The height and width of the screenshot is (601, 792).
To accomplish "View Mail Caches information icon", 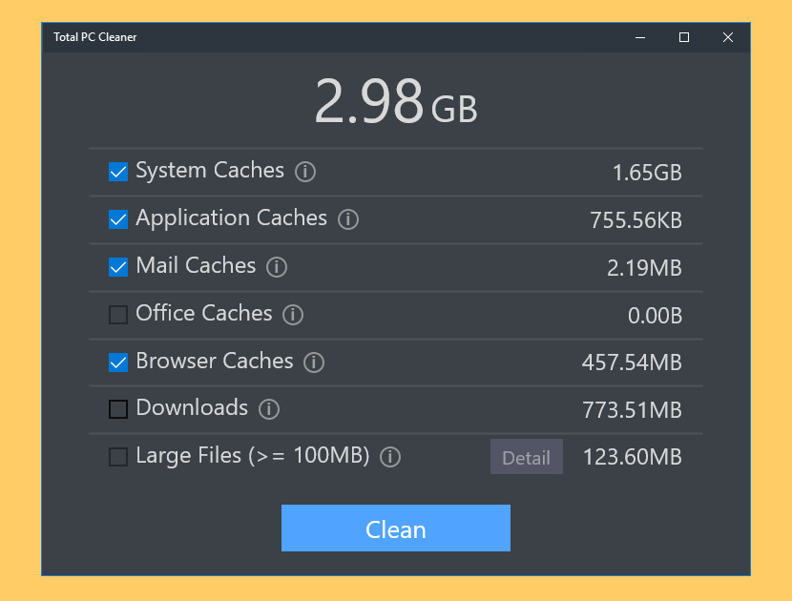I will click(276, 267).
